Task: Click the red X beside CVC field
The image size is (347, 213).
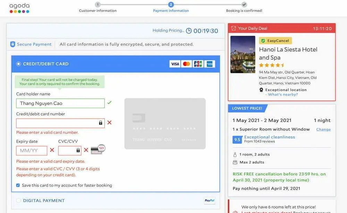Action: click(x=86, y=150)
